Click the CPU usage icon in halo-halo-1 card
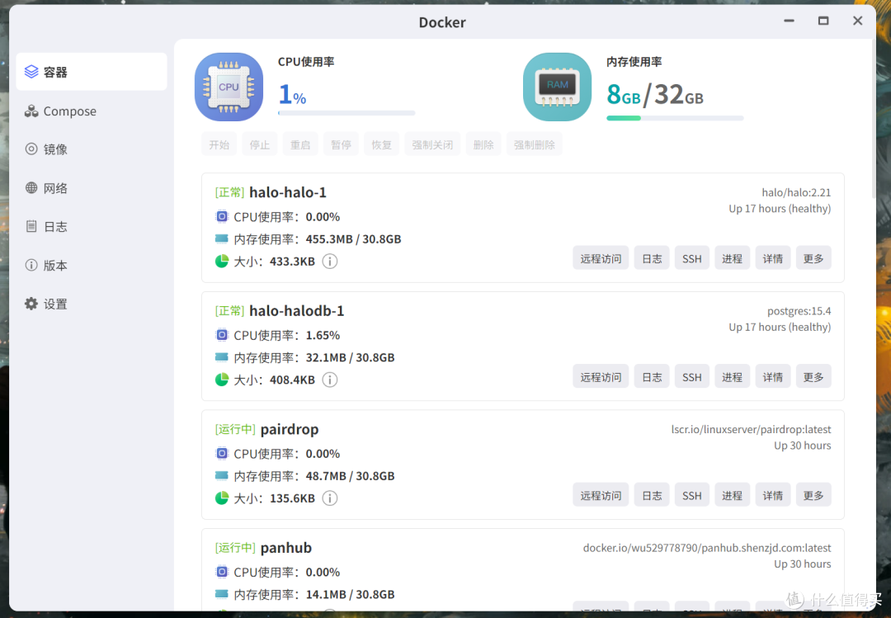The width and height of the screenshot is (891, 618). point(222,217)
